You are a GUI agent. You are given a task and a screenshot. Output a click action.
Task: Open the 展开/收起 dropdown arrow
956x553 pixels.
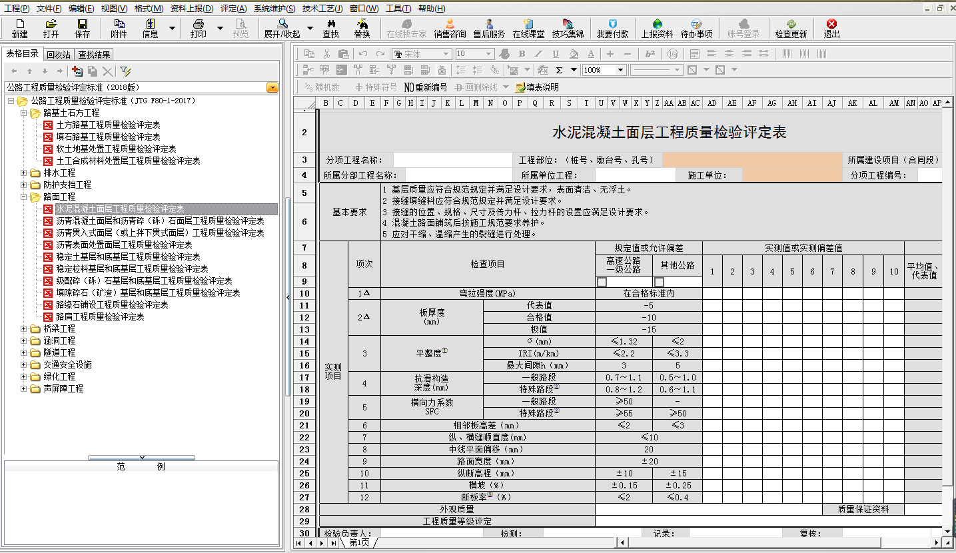coord(308,29)
